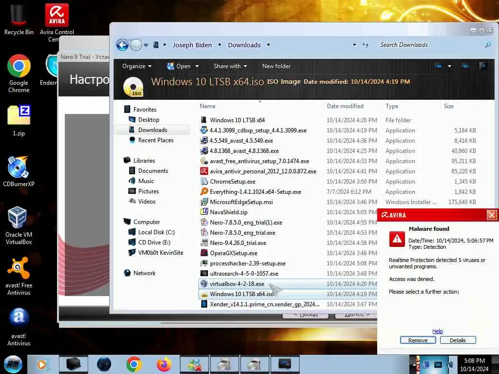The width and height of the screenshot is (499, 374).
Task: Click the search magnifier icon
Action: [x=488, y=45]
